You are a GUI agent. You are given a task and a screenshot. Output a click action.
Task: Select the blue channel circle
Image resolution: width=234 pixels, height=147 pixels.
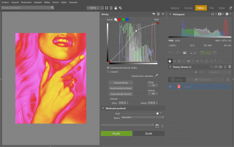click(127, 19)
